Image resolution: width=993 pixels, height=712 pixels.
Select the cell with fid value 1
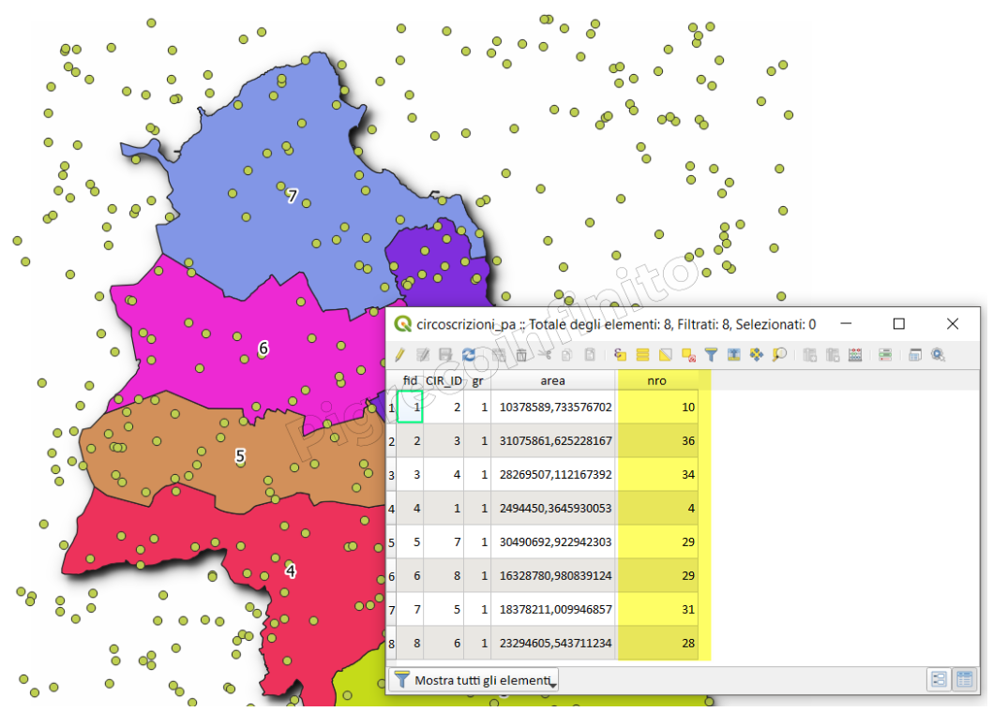pos(410,408)
